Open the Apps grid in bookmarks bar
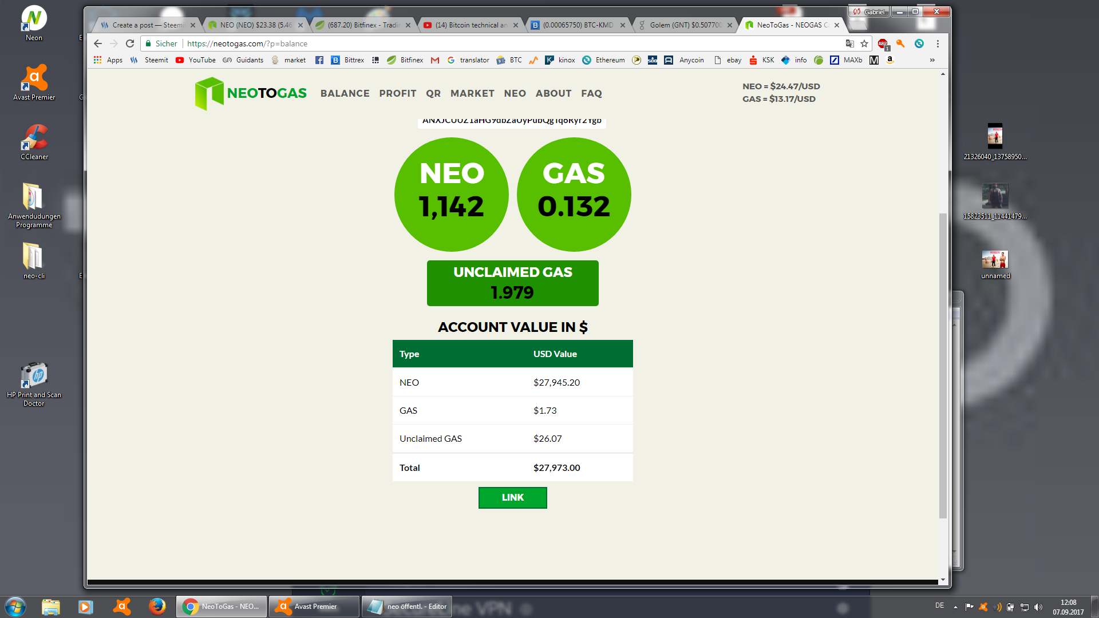This screenshot has width=1099, height=618. click(x=108, y=60)
